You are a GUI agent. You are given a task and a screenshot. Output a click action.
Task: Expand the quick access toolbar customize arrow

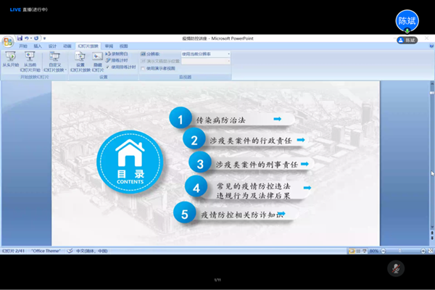(44, 38)
